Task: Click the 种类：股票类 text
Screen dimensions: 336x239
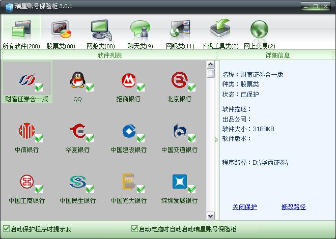Action: (240, 84)
